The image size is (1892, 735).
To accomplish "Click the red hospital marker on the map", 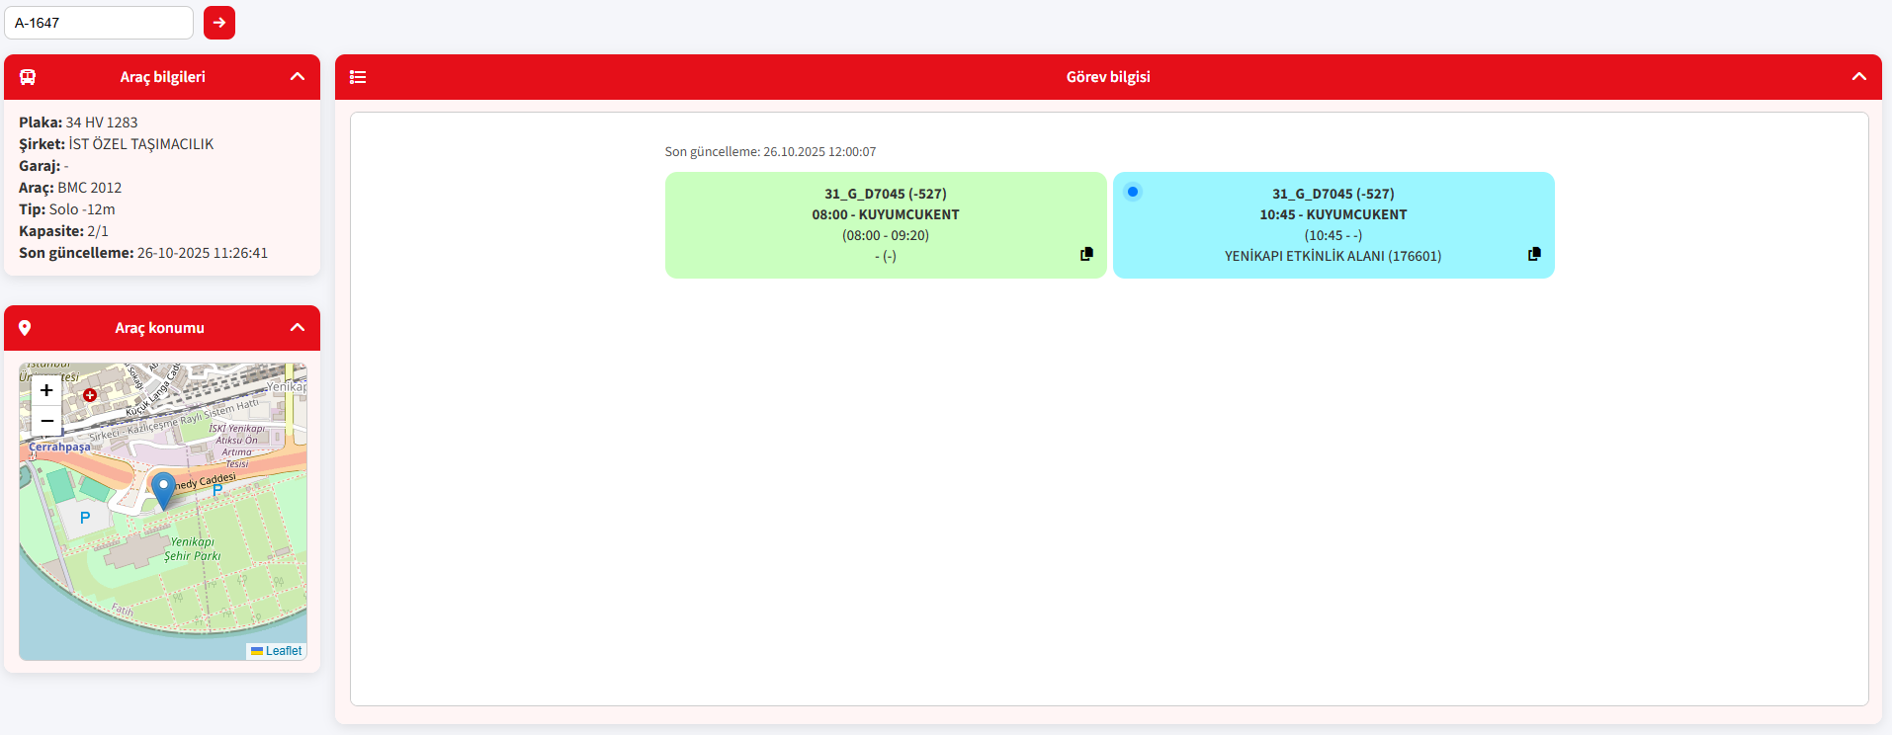I will (90, 395).
